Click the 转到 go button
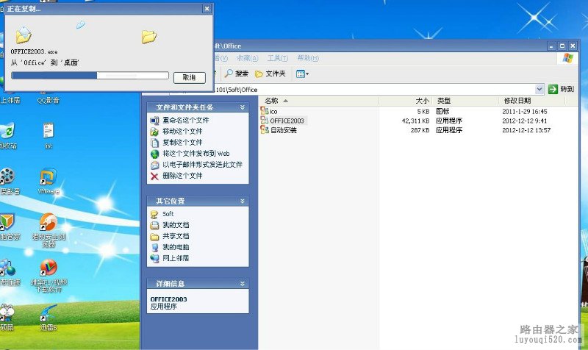The width and height of the screenshot is (588, 350). (x=561, y=89)
